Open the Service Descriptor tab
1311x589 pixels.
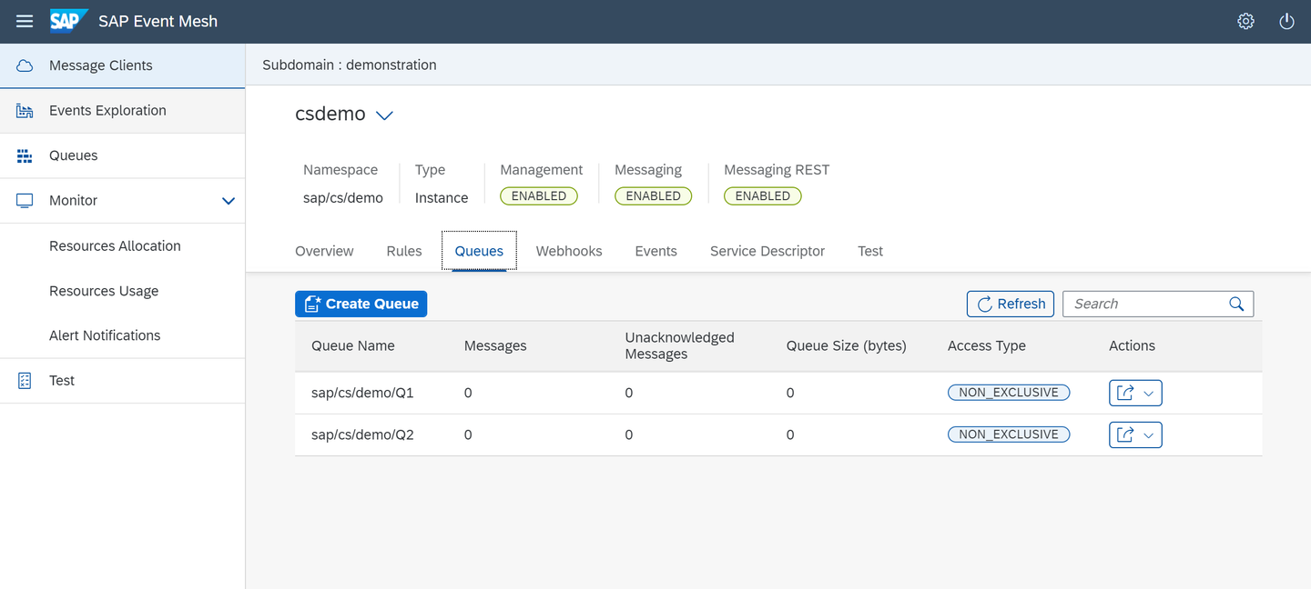[767, 251]
